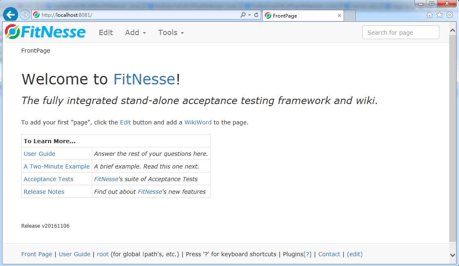Click the Search for page field
459x266 pixels.
(400, 33)
